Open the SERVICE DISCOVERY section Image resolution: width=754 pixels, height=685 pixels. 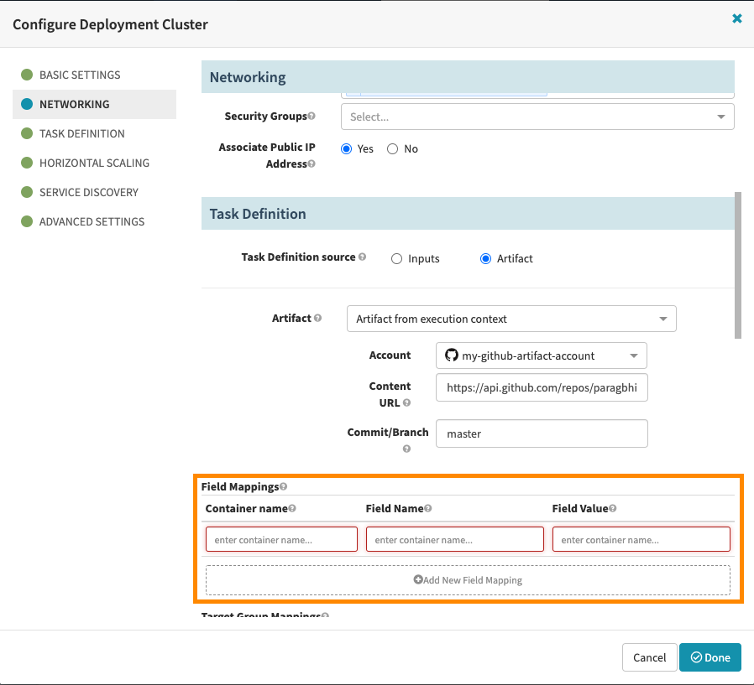(x=89, y=192)
